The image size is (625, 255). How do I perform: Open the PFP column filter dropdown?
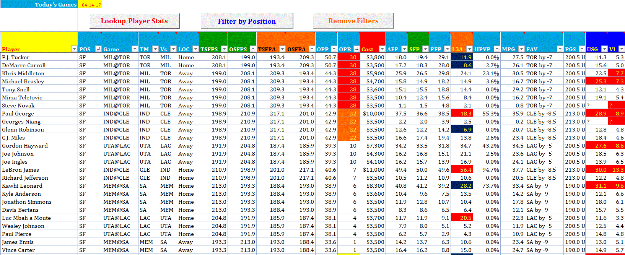(x=447, y=49)
